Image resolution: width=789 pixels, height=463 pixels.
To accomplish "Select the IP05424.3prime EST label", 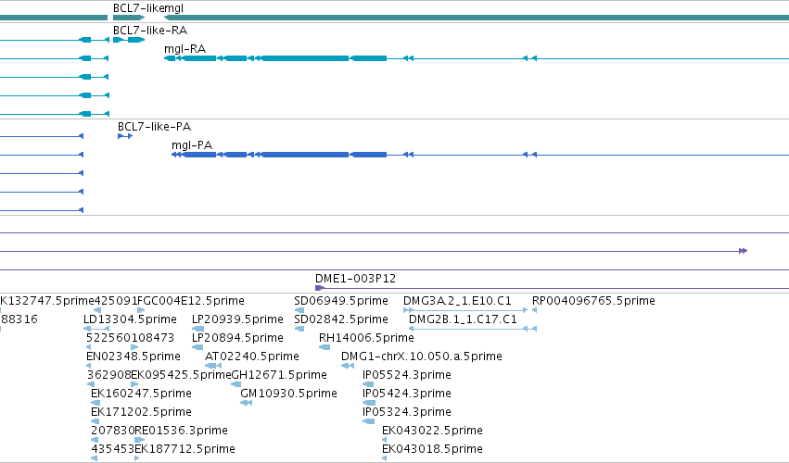I will 407,394.
